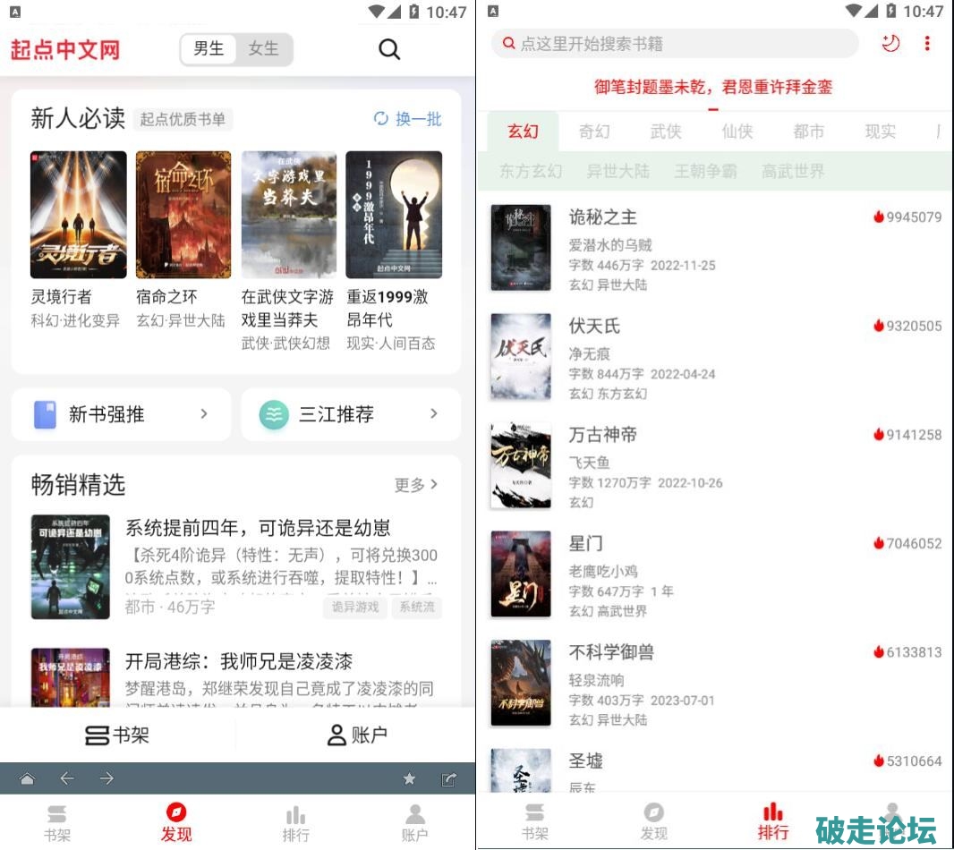Expand 三江推荐 section arrow

click(x=434, y=413)
